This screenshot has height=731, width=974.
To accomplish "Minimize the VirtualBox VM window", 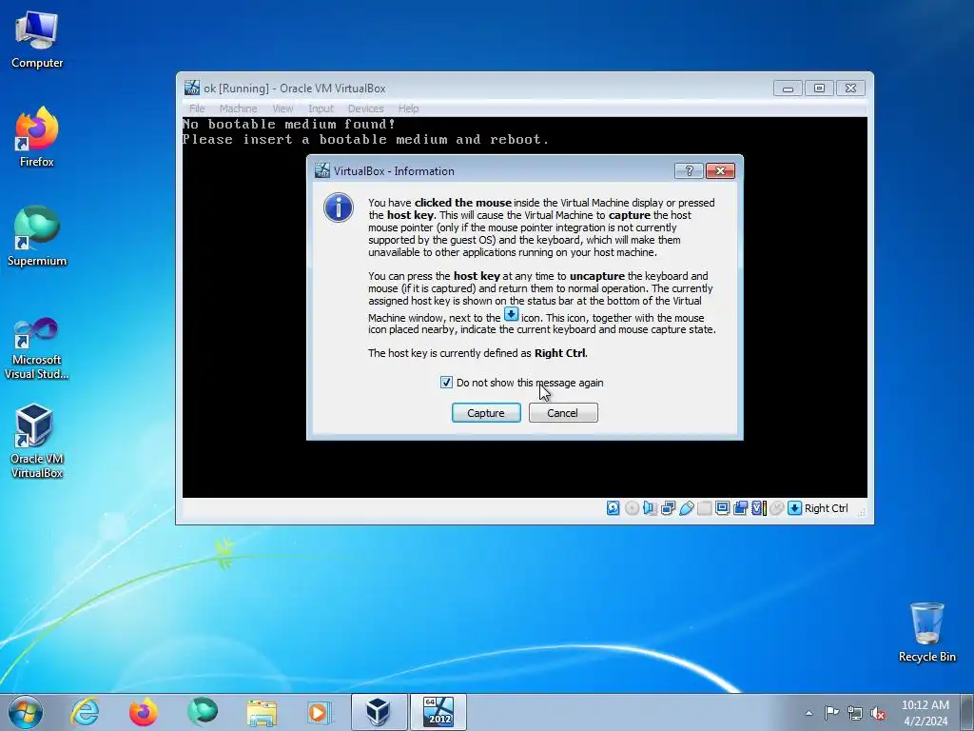I will coord(788,89).
